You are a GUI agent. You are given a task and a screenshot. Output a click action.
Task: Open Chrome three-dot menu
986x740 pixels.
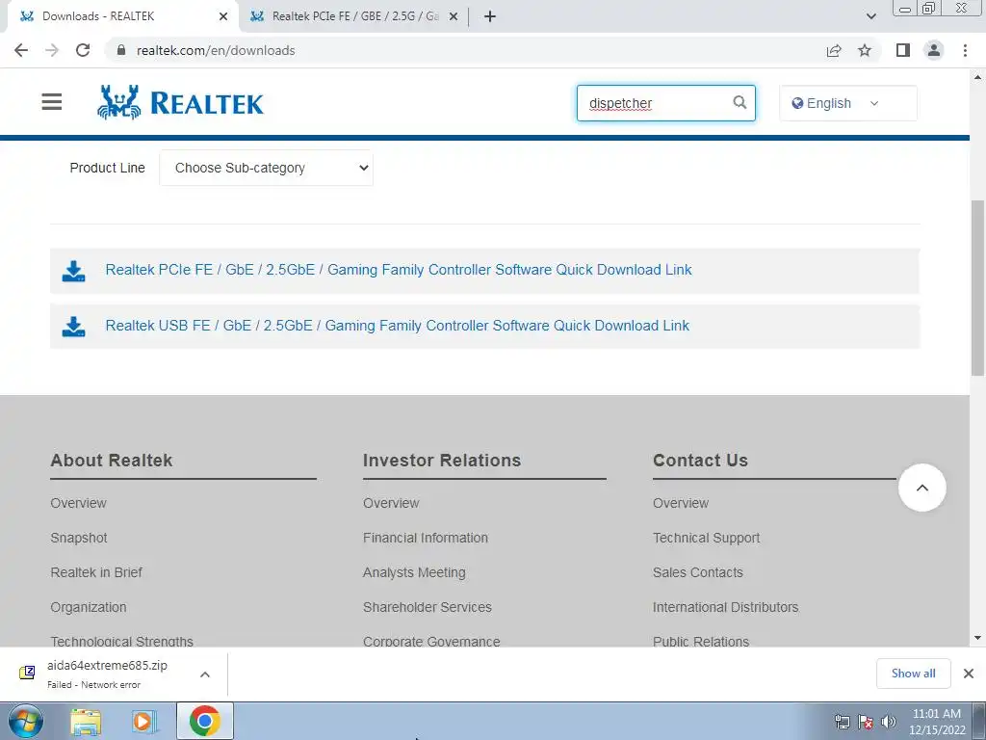point(965,50)
